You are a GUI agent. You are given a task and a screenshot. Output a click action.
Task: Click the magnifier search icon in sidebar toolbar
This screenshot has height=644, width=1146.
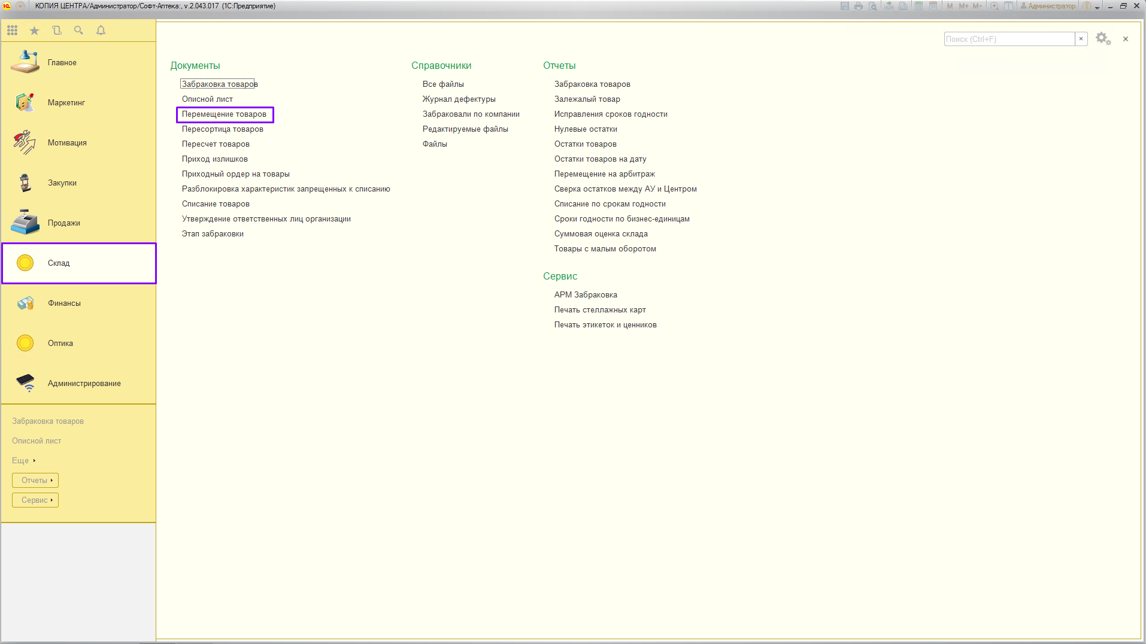78,31
